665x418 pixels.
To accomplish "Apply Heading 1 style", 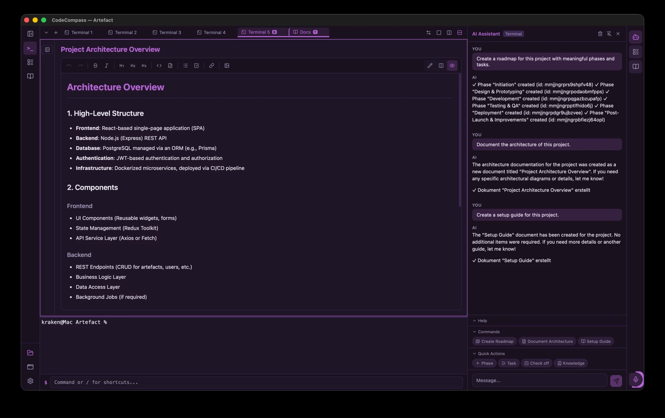I will 122,66.
